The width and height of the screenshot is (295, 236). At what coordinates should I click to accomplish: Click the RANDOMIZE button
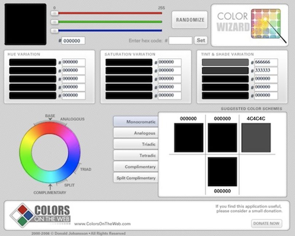190,20
